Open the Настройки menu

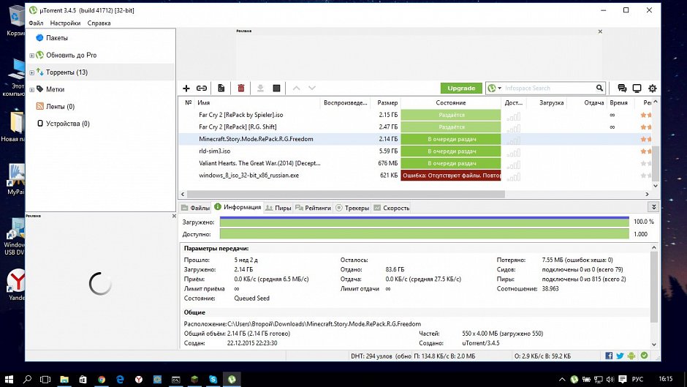[x=65, y=23]
